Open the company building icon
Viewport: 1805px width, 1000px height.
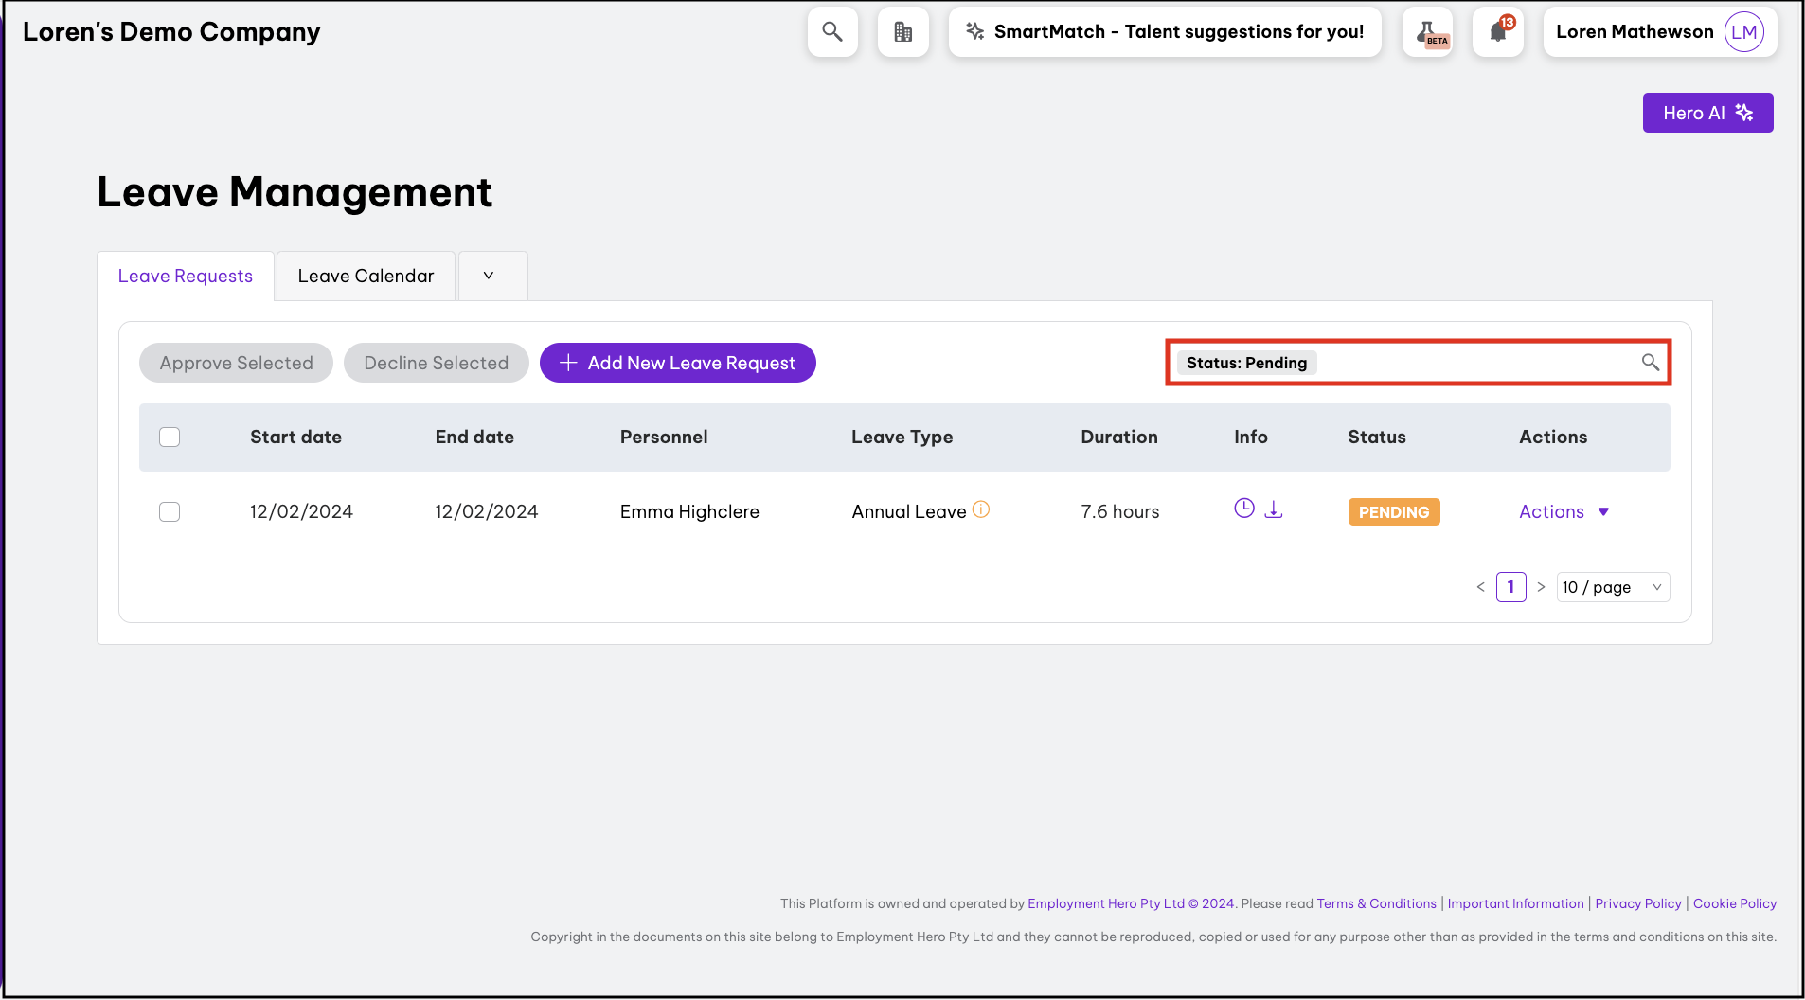click(x=902, y=32)
